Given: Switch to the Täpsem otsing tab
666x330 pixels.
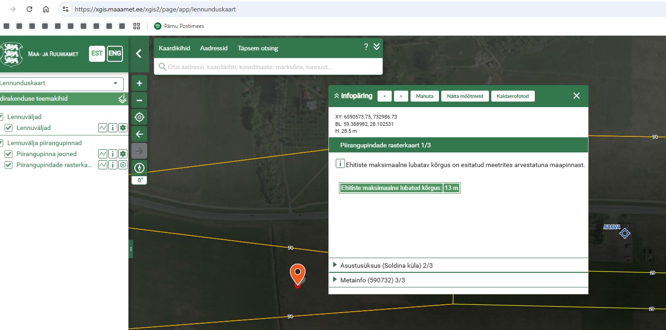Looking at the screenshot, I should pos(258,48).
